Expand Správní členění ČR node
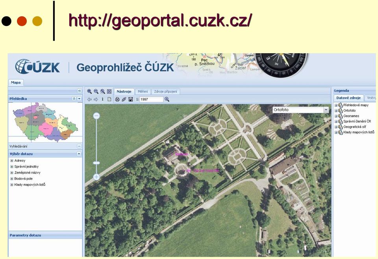Viewport: 378px width, 259px height. (x=336, y=121)
